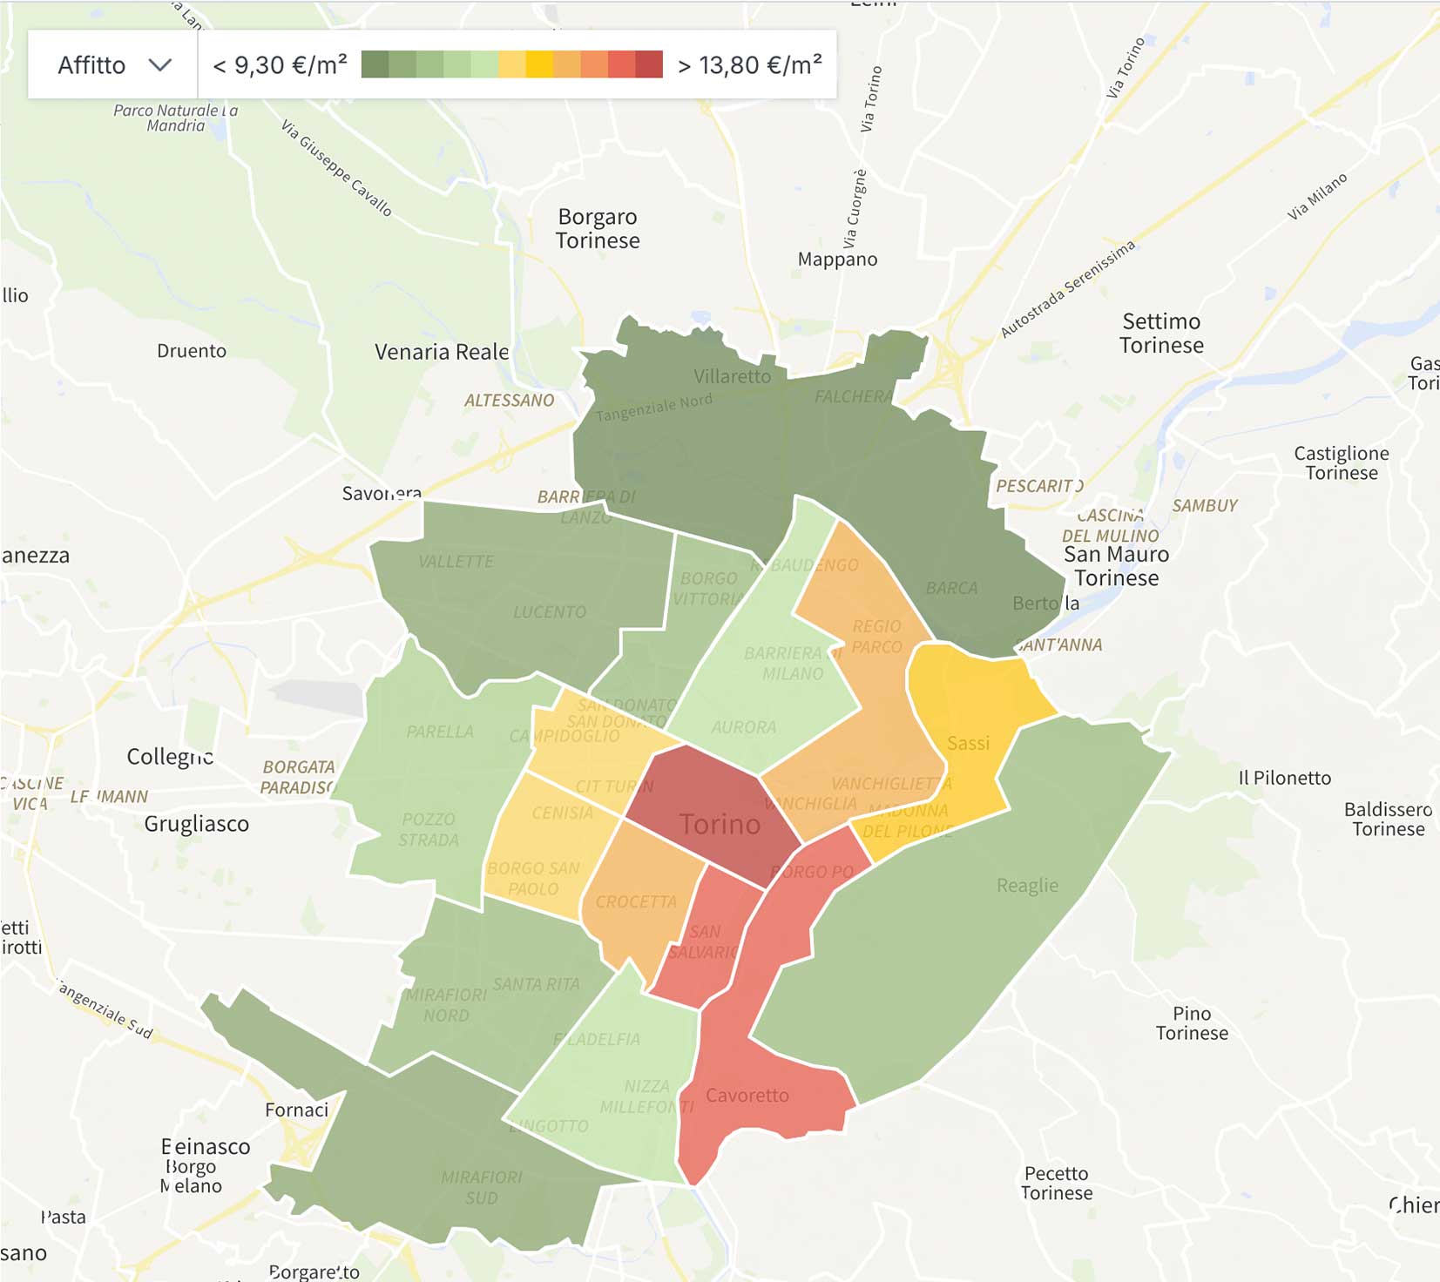
Task: Click the dark red legend swatch
Action: (x=649, y=64)
